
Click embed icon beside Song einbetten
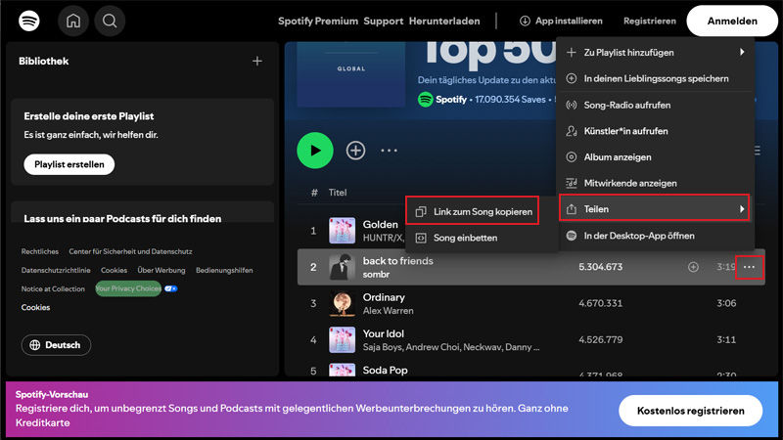pyautogui.click(x=421, y=238)
